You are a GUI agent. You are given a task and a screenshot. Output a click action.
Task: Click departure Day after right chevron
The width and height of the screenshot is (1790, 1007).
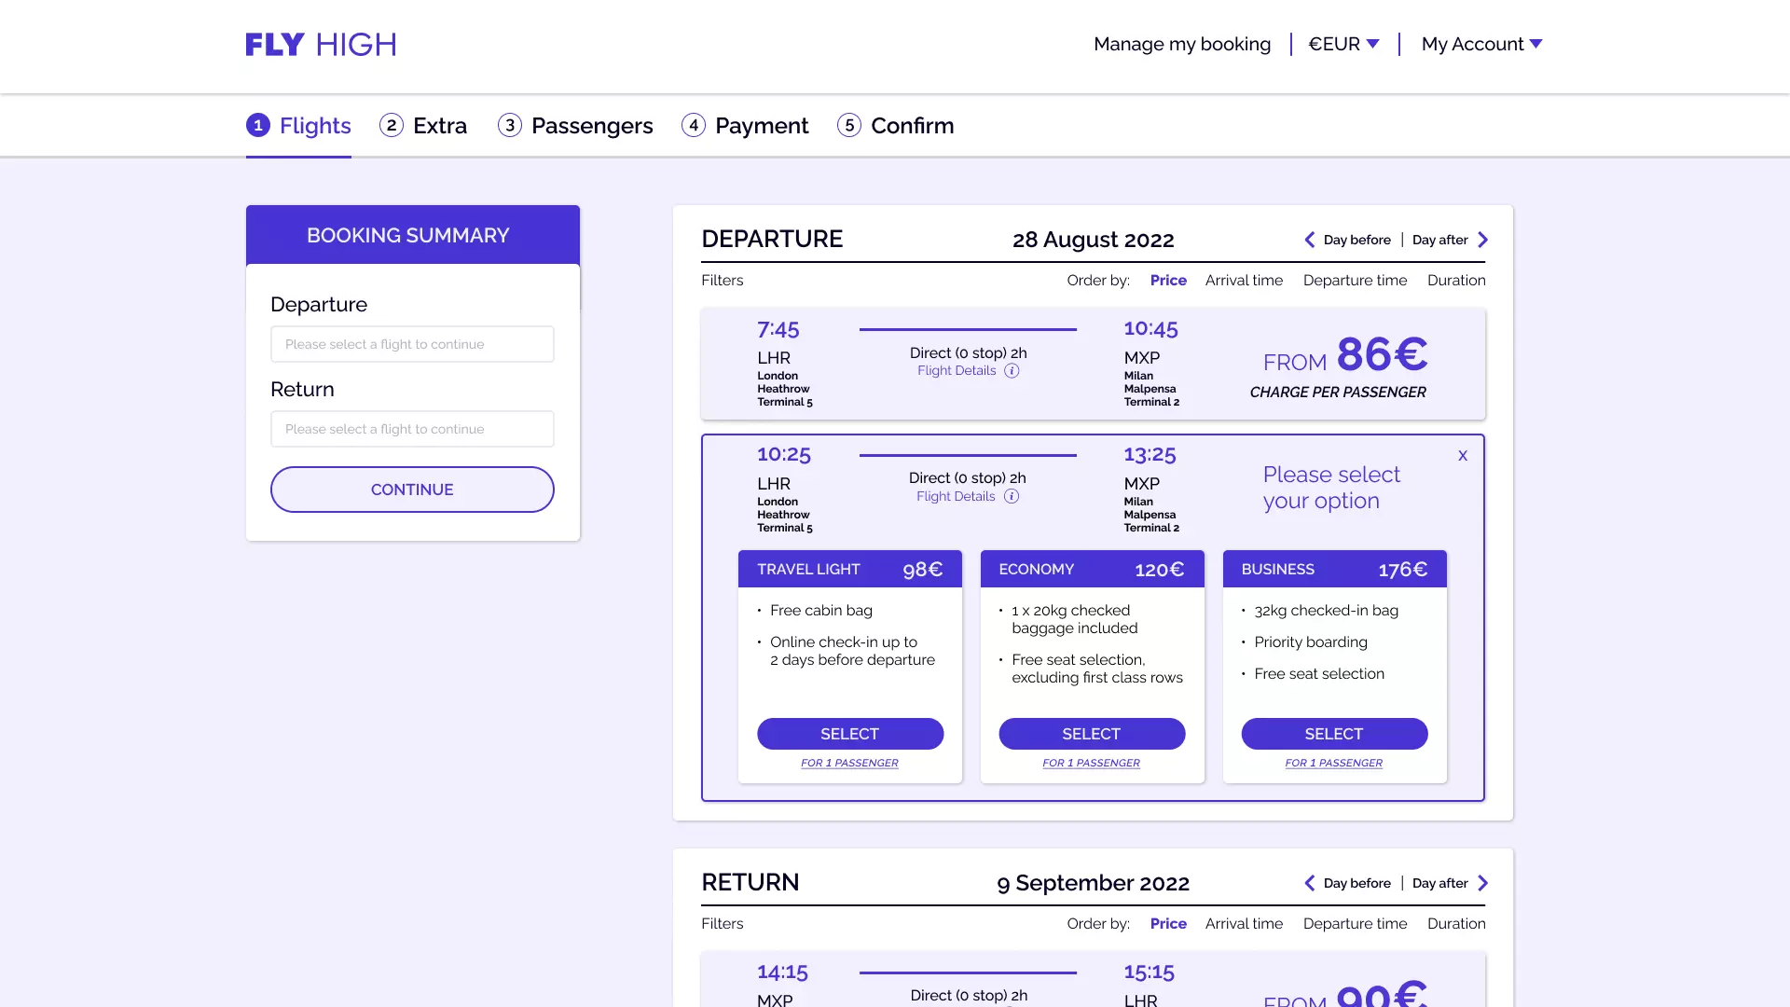[1482, 240]
